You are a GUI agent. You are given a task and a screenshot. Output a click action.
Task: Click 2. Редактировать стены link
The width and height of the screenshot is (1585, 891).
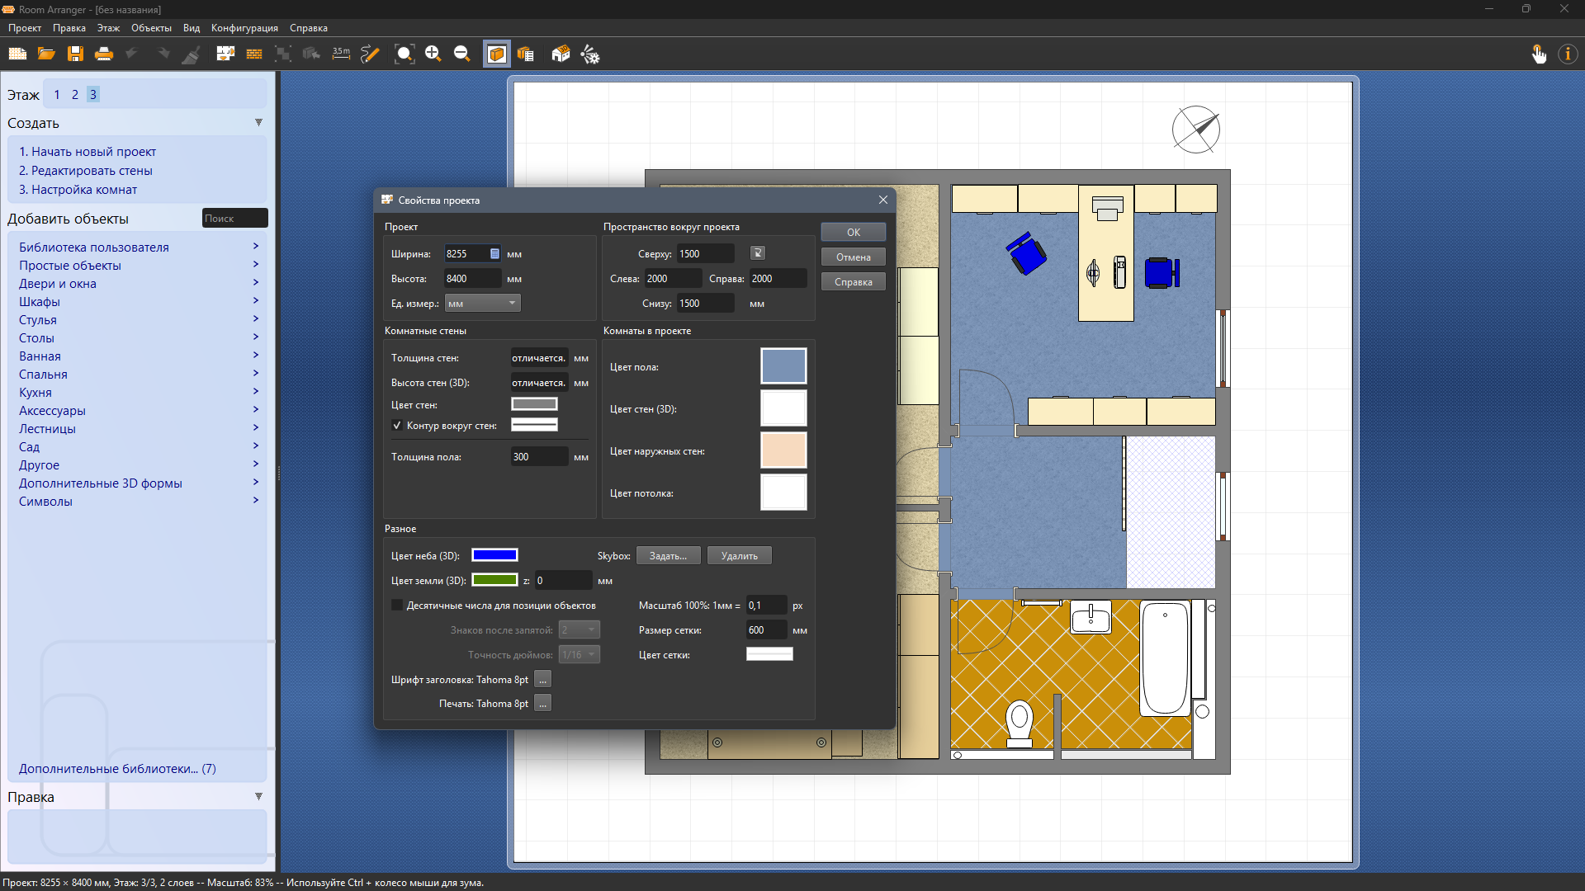(x=86, y=171)
